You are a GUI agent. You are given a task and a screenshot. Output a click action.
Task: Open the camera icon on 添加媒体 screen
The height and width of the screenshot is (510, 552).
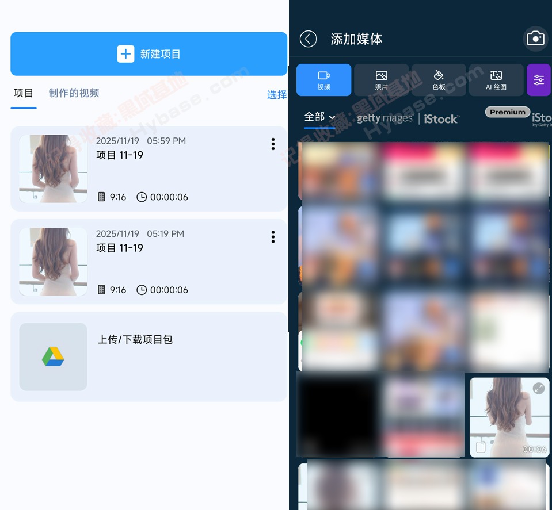pos(535,39)
